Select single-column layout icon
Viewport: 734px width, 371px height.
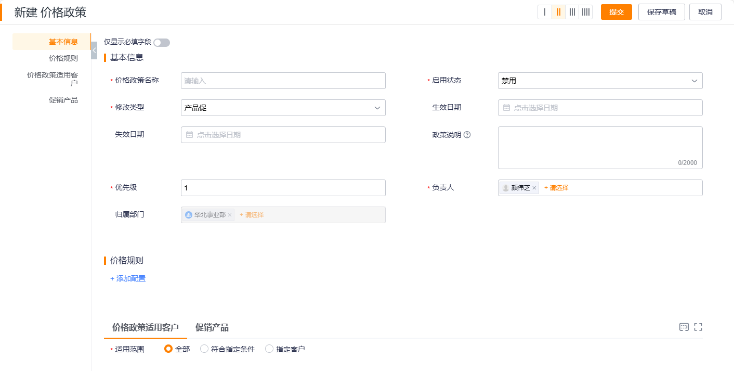(x=545, y=12)
